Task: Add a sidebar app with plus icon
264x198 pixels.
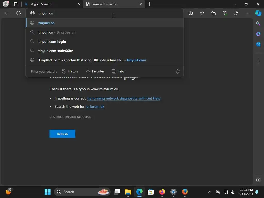Action: point(258,61)
